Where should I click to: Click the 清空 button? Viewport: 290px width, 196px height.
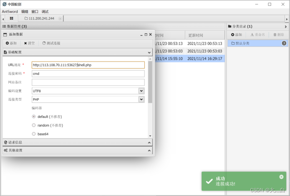tap(29, 43)
